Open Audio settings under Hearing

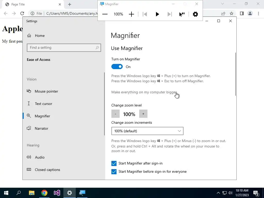click(x=63, y=157)
